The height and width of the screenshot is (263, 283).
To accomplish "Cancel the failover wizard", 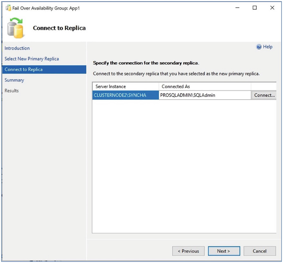I will click(259, 251).
